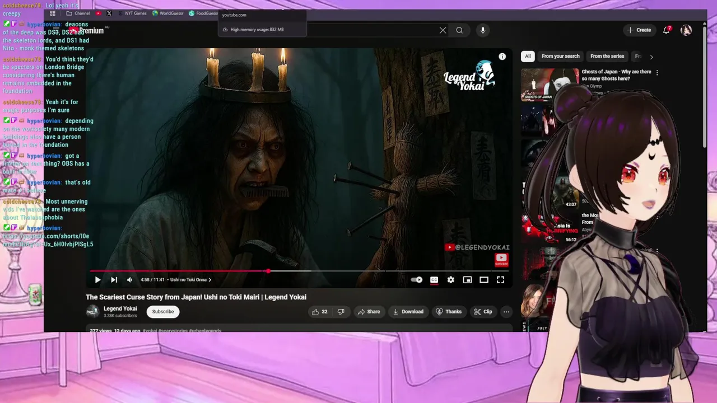Start voice search microphone
This screenshot has width=717, height=403.
(x=483, y=30)
